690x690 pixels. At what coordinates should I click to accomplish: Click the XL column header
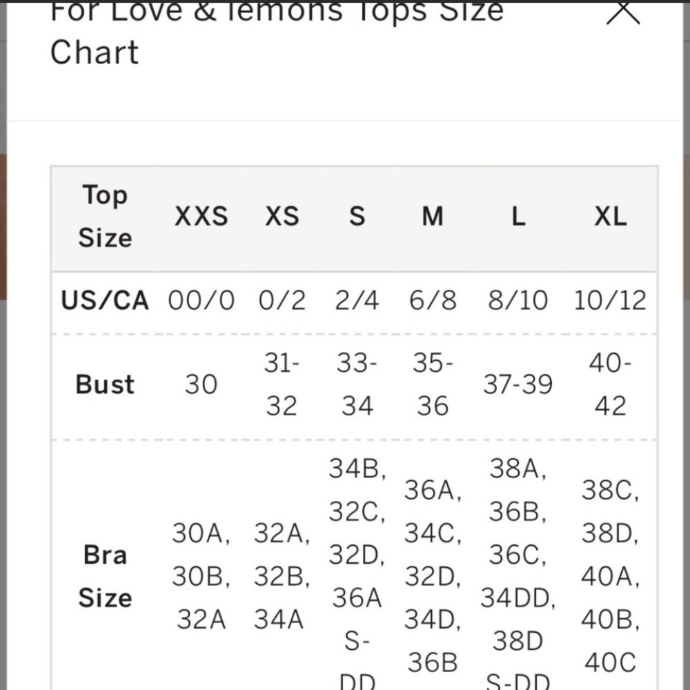click(x=611, y=217)
